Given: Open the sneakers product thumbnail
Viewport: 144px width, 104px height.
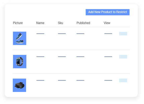Looking at the screenshot, I should (x=20, y=38).
